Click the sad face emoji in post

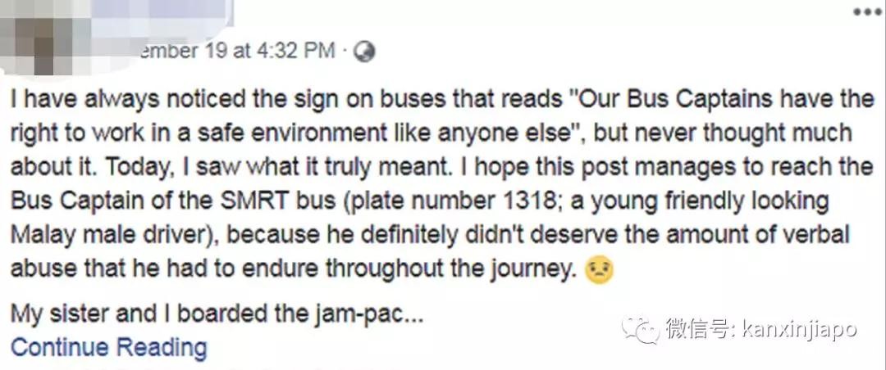pyautogui.click(x=601, y=272)
